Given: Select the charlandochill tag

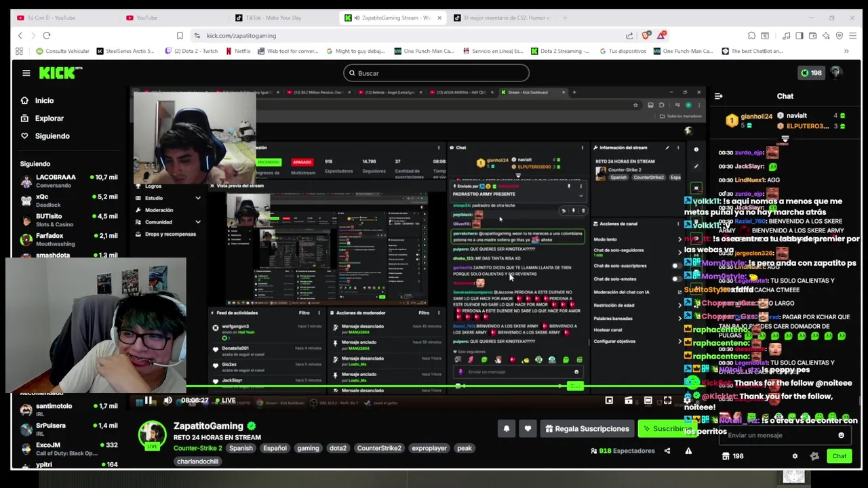Looking at the screenshot, I should tap(198, 462).
